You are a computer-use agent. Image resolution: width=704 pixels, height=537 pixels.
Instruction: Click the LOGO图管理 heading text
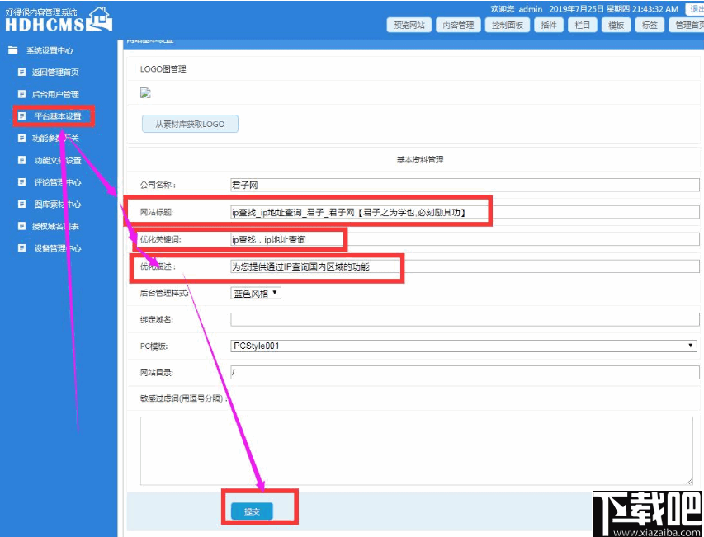pos(163,69)
